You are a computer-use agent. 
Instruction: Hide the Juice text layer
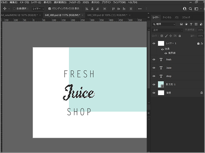point(154,68)
